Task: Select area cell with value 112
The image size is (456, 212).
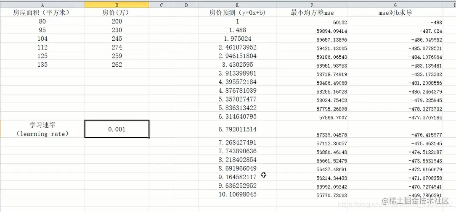Action: [x=42, y=47]
